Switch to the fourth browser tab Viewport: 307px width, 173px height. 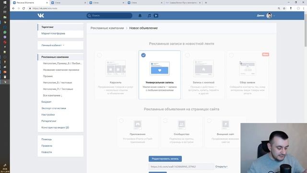145,3
